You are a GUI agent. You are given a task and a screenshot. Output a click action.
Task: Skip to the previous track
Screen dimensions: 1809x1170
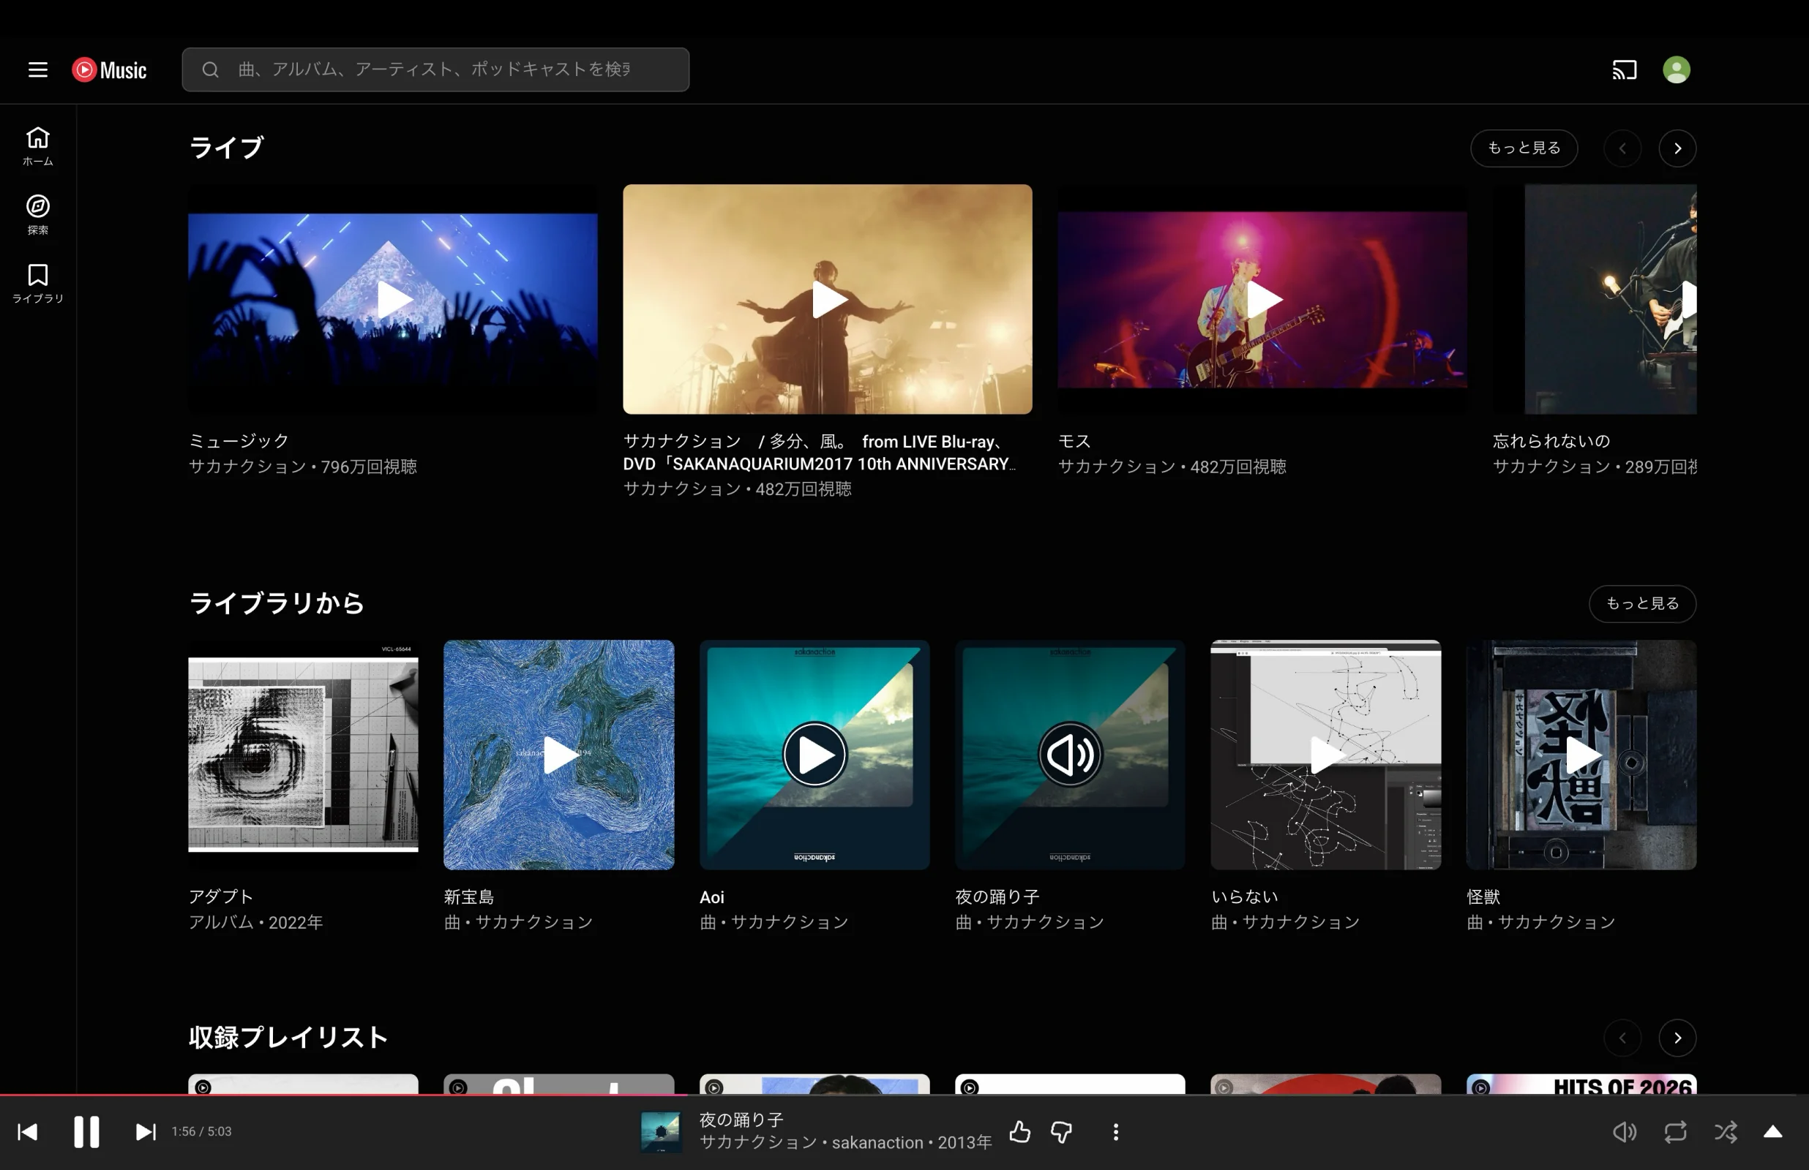(27, 1132)
